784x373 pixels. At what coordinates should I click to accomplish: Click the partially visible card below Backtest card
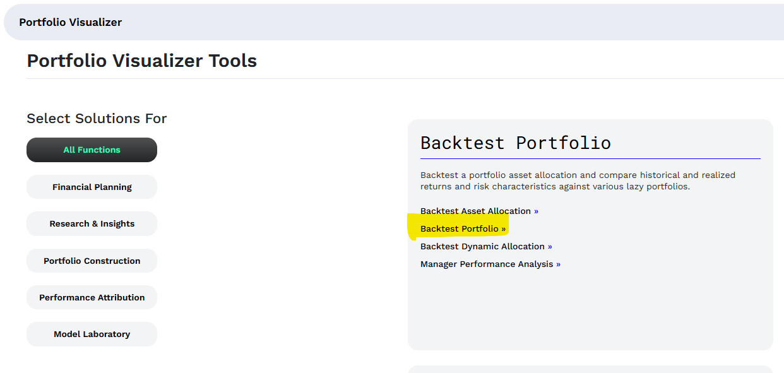pyautogui.click(x=590, y=369)
